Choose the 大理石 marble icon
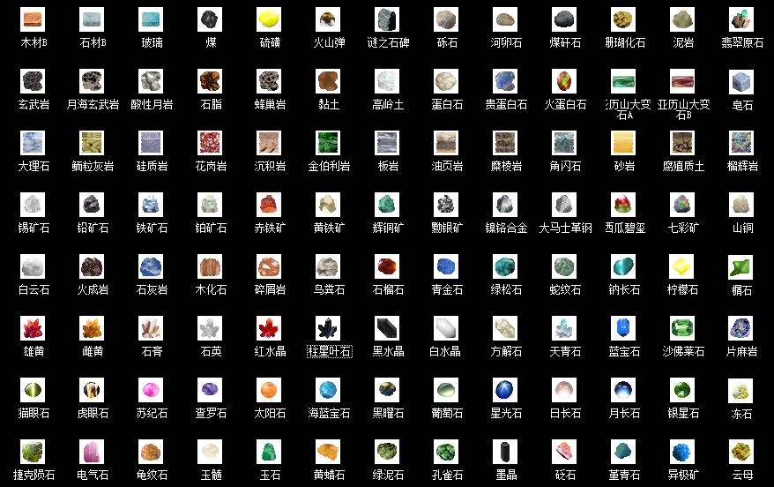The image size is (774, 487). pyautogui.click(x=33, y=143)
